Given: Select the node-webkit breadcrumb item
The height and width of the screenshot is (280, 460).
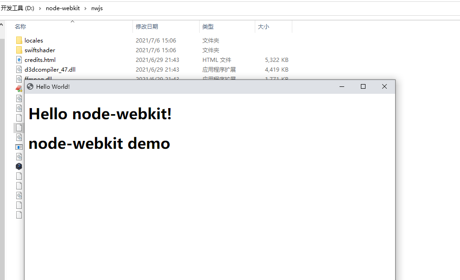Looking at the screenshot, I should (63, 8).
